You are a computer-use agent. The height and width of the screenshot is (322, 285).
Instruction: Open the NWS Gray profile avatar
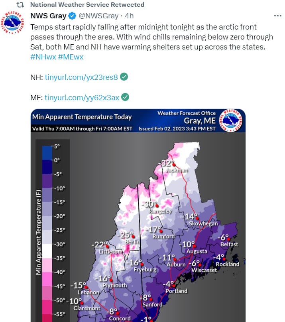[x=12, y=23]
